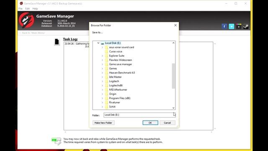
Task: Expand the Logitech folder
Action: pyautogui.click(x=102, y=81)
